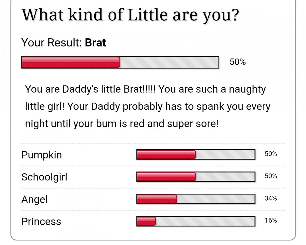The width and height of the screenshot is (306, 245).
Task: Select the Princess row label
Action: tap(41, 222)
